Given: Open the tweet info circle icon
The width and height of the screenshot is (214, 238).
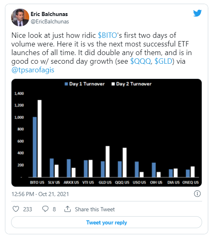Looking at the screenshot, I should pos(197,194).
